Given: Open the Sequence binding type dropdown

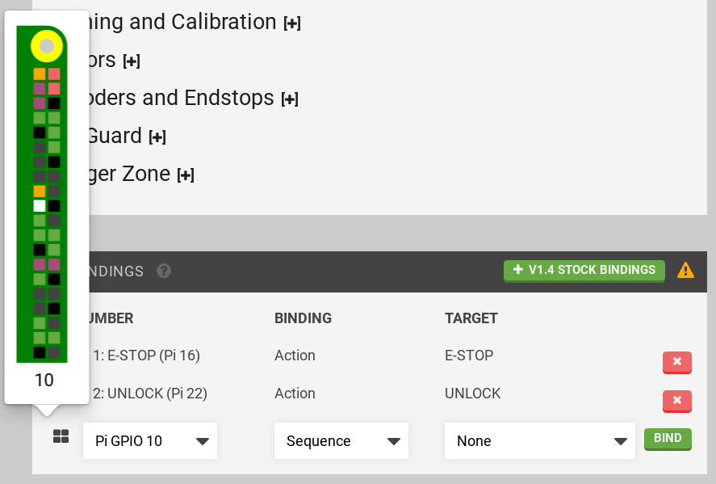Looking at the screenshot, I should 341,441.
